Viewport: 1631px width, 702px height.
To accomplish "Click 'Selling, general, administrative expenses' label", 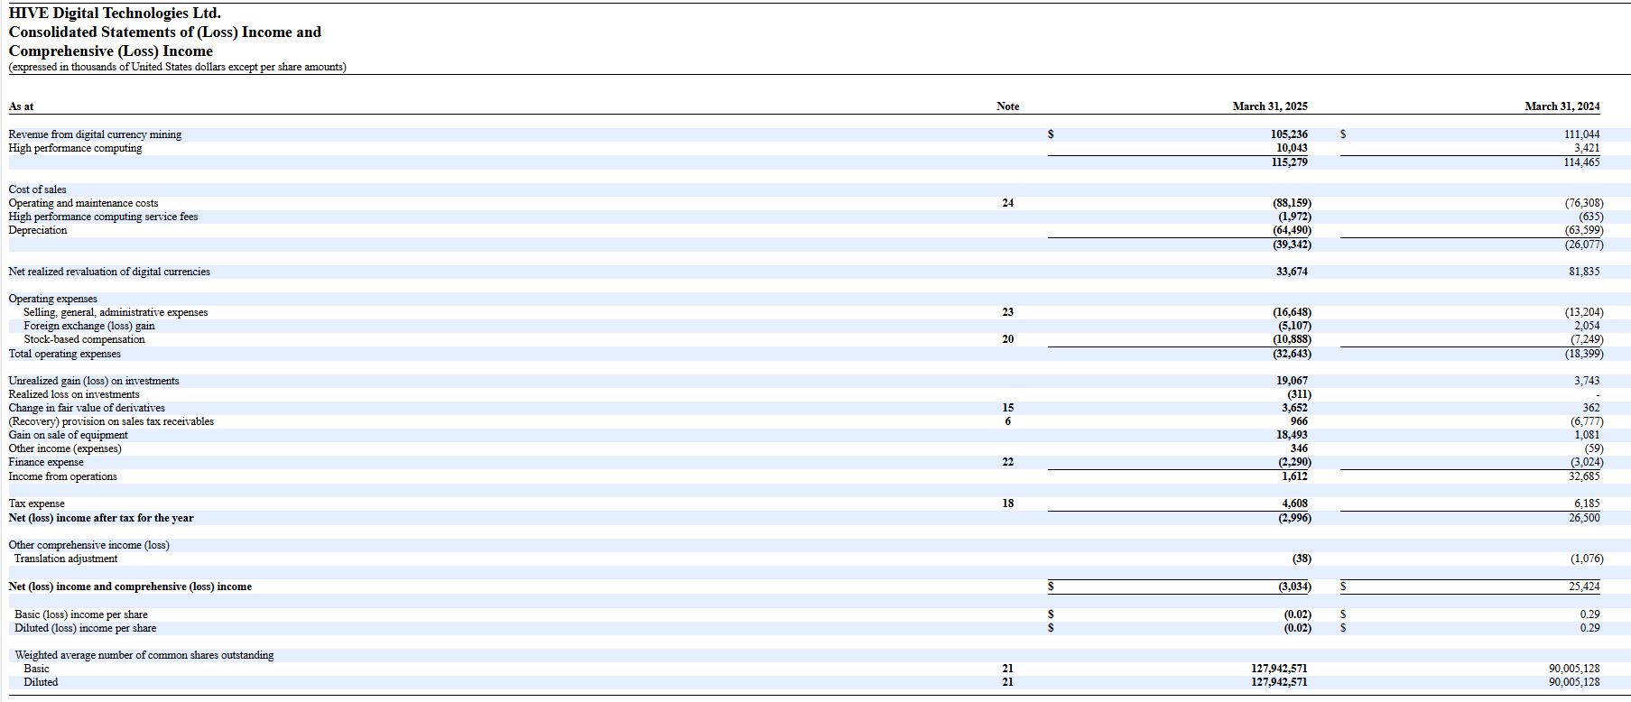I will [x=116, y=312].
